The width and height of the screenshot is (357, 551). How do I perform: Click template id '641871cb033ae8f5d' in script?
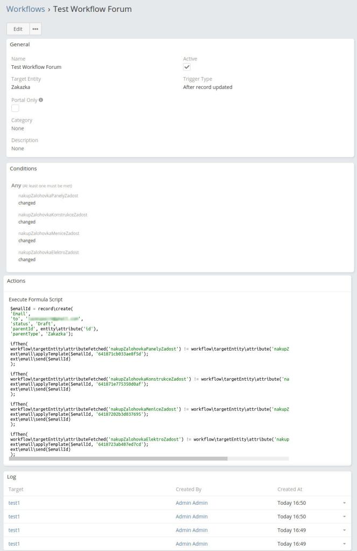pos(120,354)
